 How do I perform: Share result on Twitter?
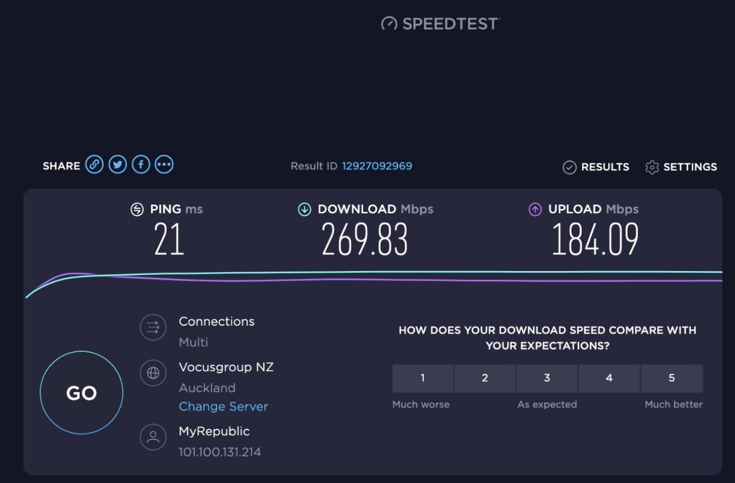118,165
